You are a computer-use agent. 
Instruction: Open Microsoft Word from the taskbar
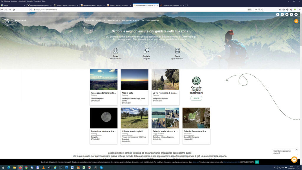point(72,168)
